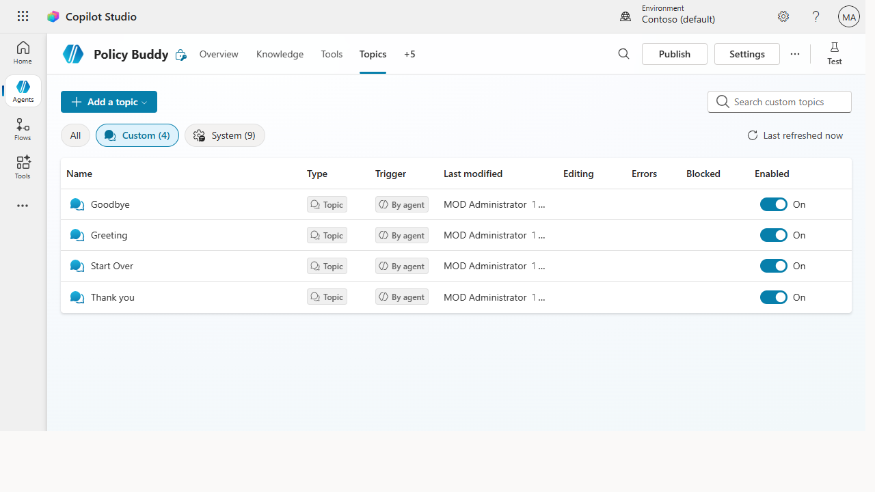Click the Greeting topic chat icon

coord(77,235)
